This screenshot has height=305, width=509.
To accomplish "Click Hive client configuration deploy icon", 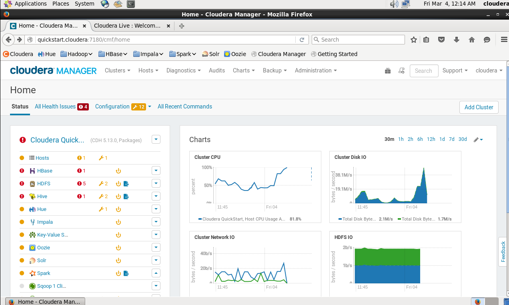I will [126, 197].
